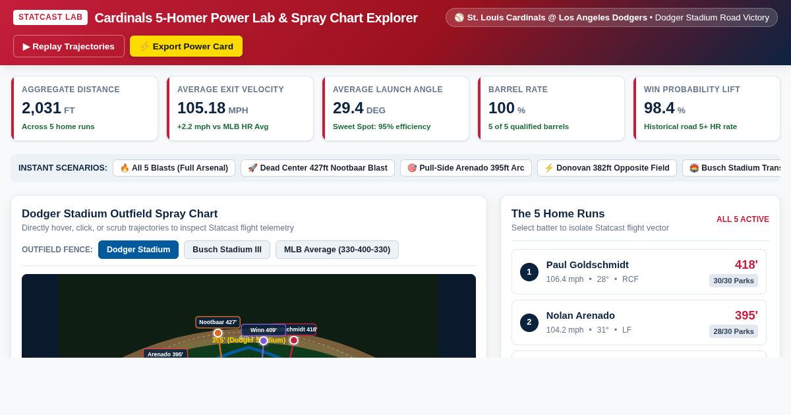The image size is (791, 415).
Task: Click the Nootbaar 427' chart label
Action: tap(218, 322)
